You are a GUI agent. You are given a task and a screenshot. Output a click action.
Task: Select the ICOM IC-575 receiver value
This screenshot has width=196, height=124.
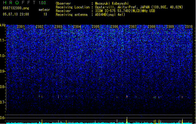[x=125, y=11]
